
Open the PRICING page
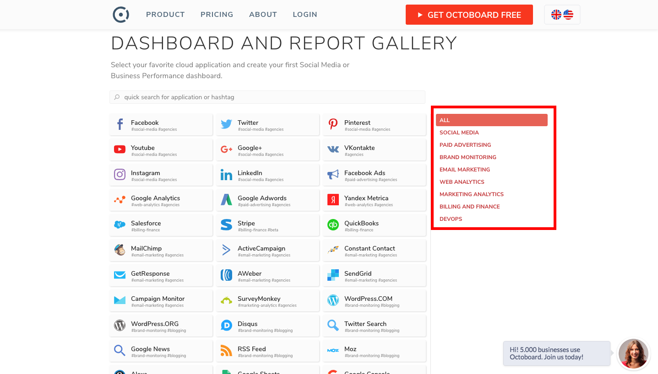point(217,15)
